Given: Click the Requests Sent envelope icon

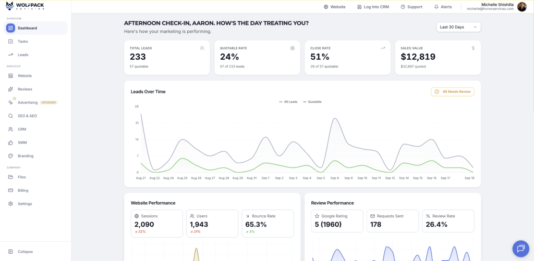Looking at the screenshot, I should 372,216.
